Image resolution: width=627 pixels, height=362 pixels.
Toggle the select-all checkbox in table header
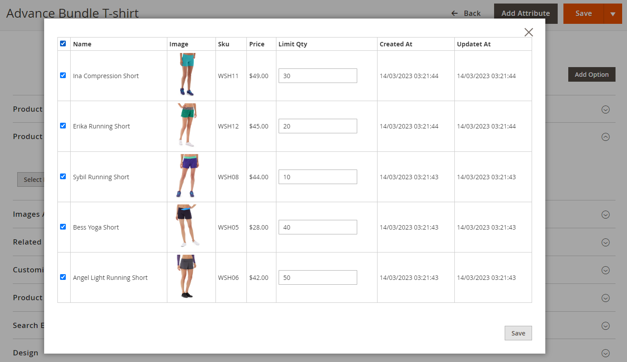click(63, 44)
